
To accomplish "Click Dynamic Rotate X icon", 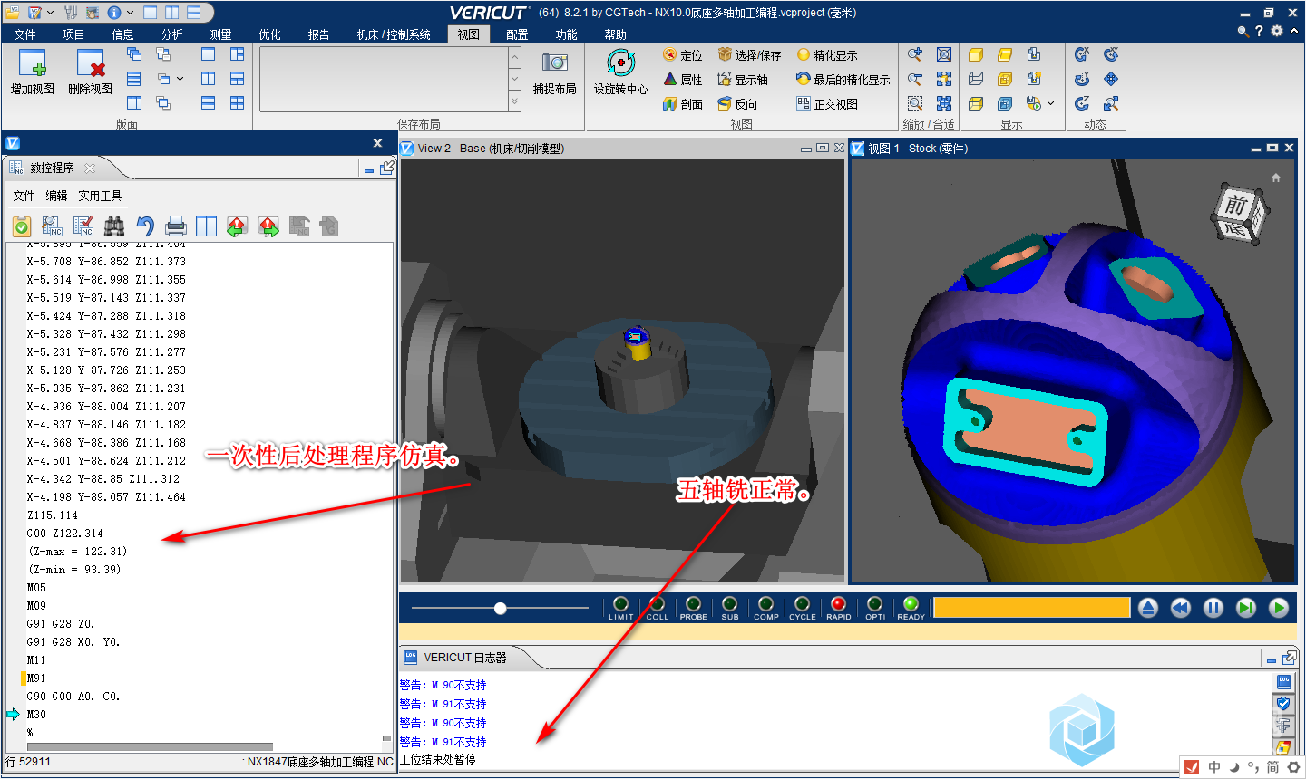I will [1082, 55].
